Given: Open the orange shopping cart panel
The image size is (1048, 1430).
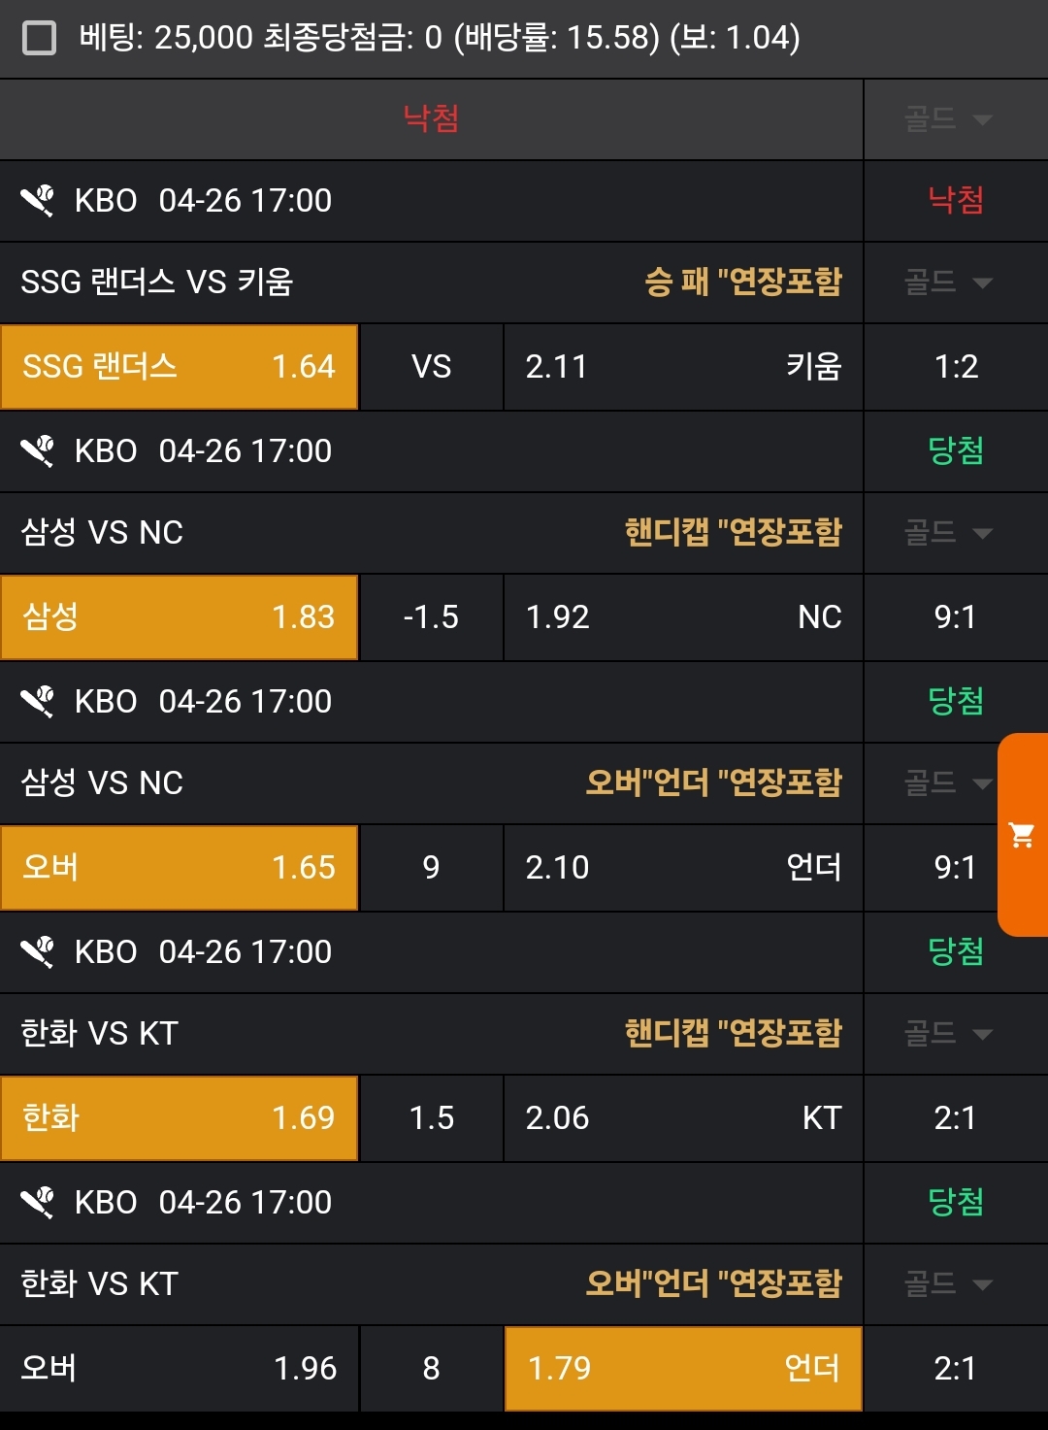Looking at the screenshot, I should 1022,835.
